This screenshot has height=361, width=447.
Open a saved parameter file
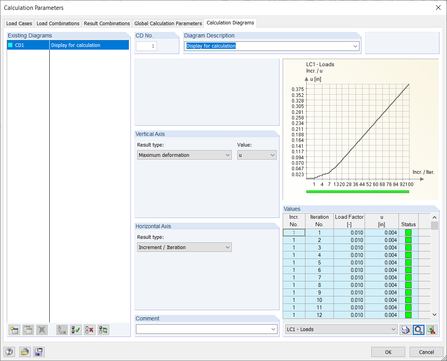(25, 352)
